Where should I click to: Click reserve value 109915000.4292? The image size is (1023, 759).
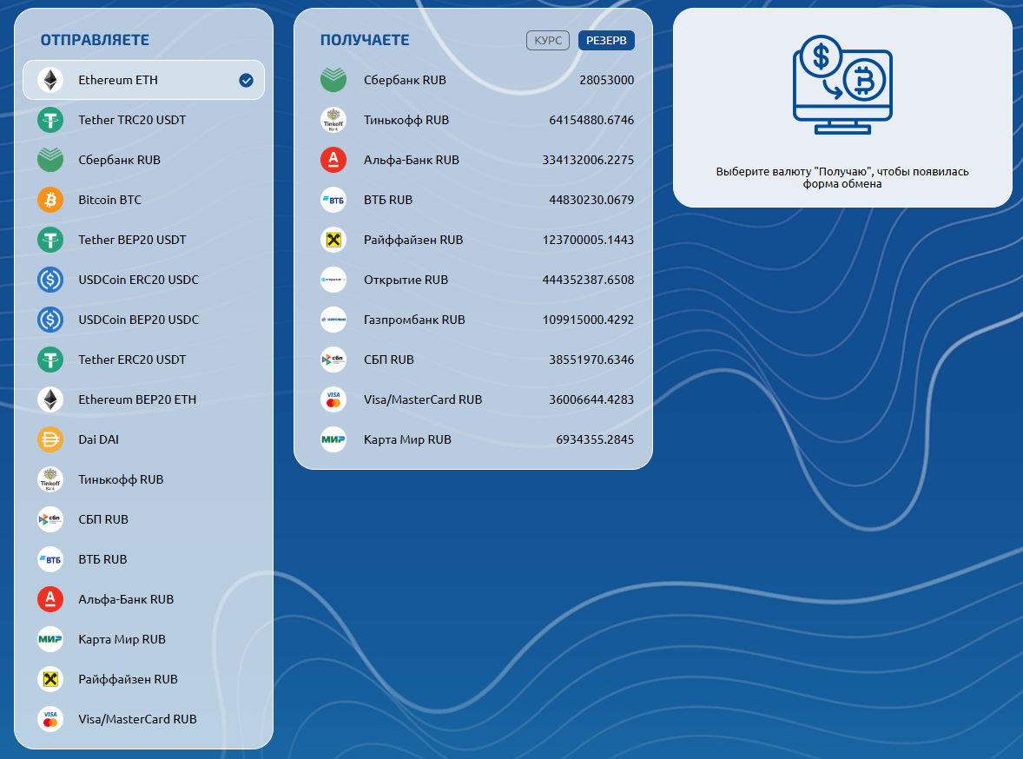point(588,320)
